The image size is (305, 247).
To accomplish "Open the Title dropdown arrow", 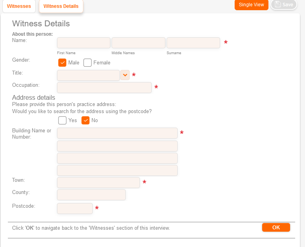I will (x=125, y=75).
